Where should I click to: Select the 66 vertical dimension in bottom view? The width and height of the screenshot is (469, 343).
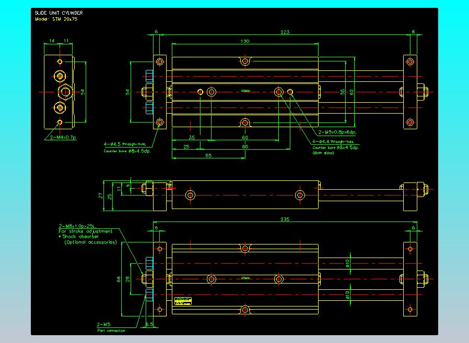click(119, 279)
